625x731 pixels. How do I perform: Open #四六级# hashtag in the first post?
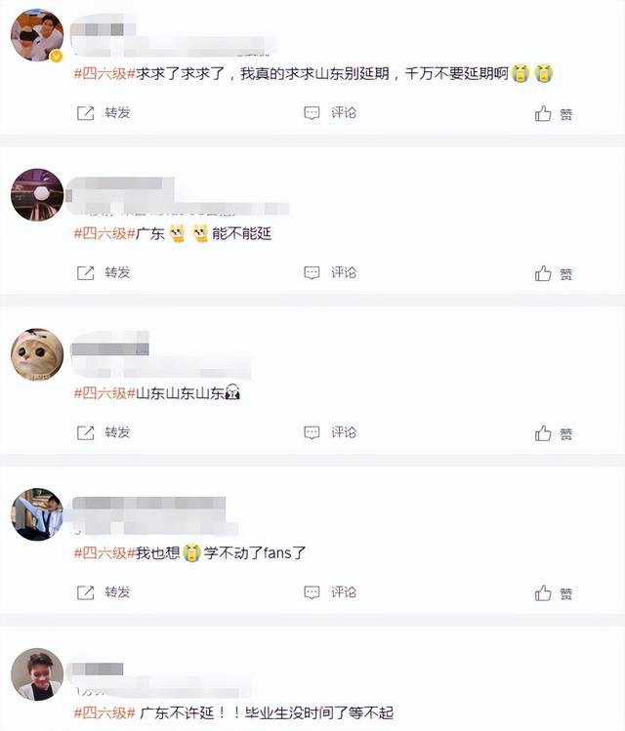(x=104, y=73)
